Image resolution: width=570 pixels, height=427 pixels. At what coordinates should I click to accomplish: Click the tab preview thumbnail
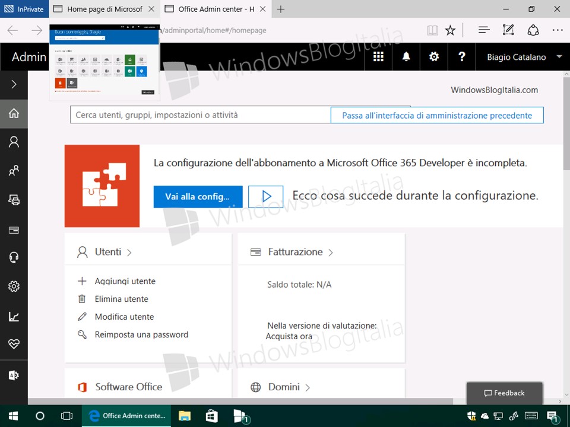pyautogui.click(x=104, y=60)
